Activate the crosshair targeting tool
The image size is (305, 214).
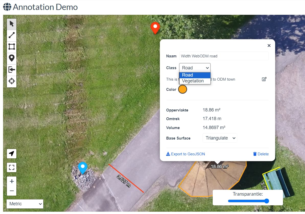click(x=12, y=81)
